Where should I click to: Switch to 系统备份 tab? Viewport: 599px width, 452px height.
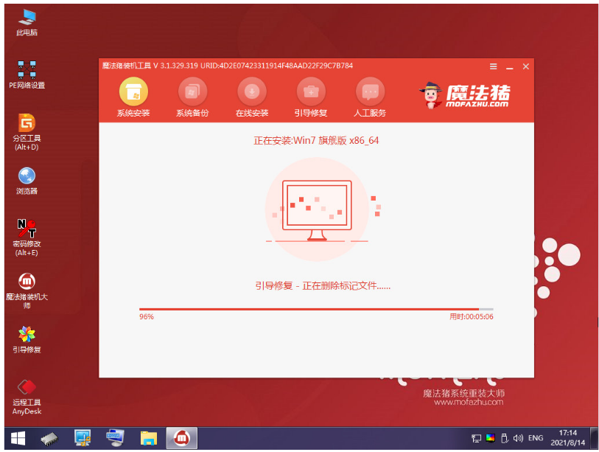192,97
